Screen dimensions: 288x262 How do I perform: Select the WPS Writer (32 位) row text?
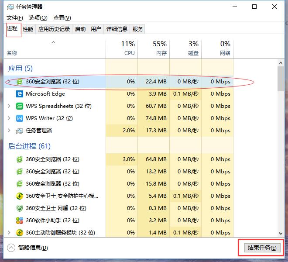tap(49, 118)
